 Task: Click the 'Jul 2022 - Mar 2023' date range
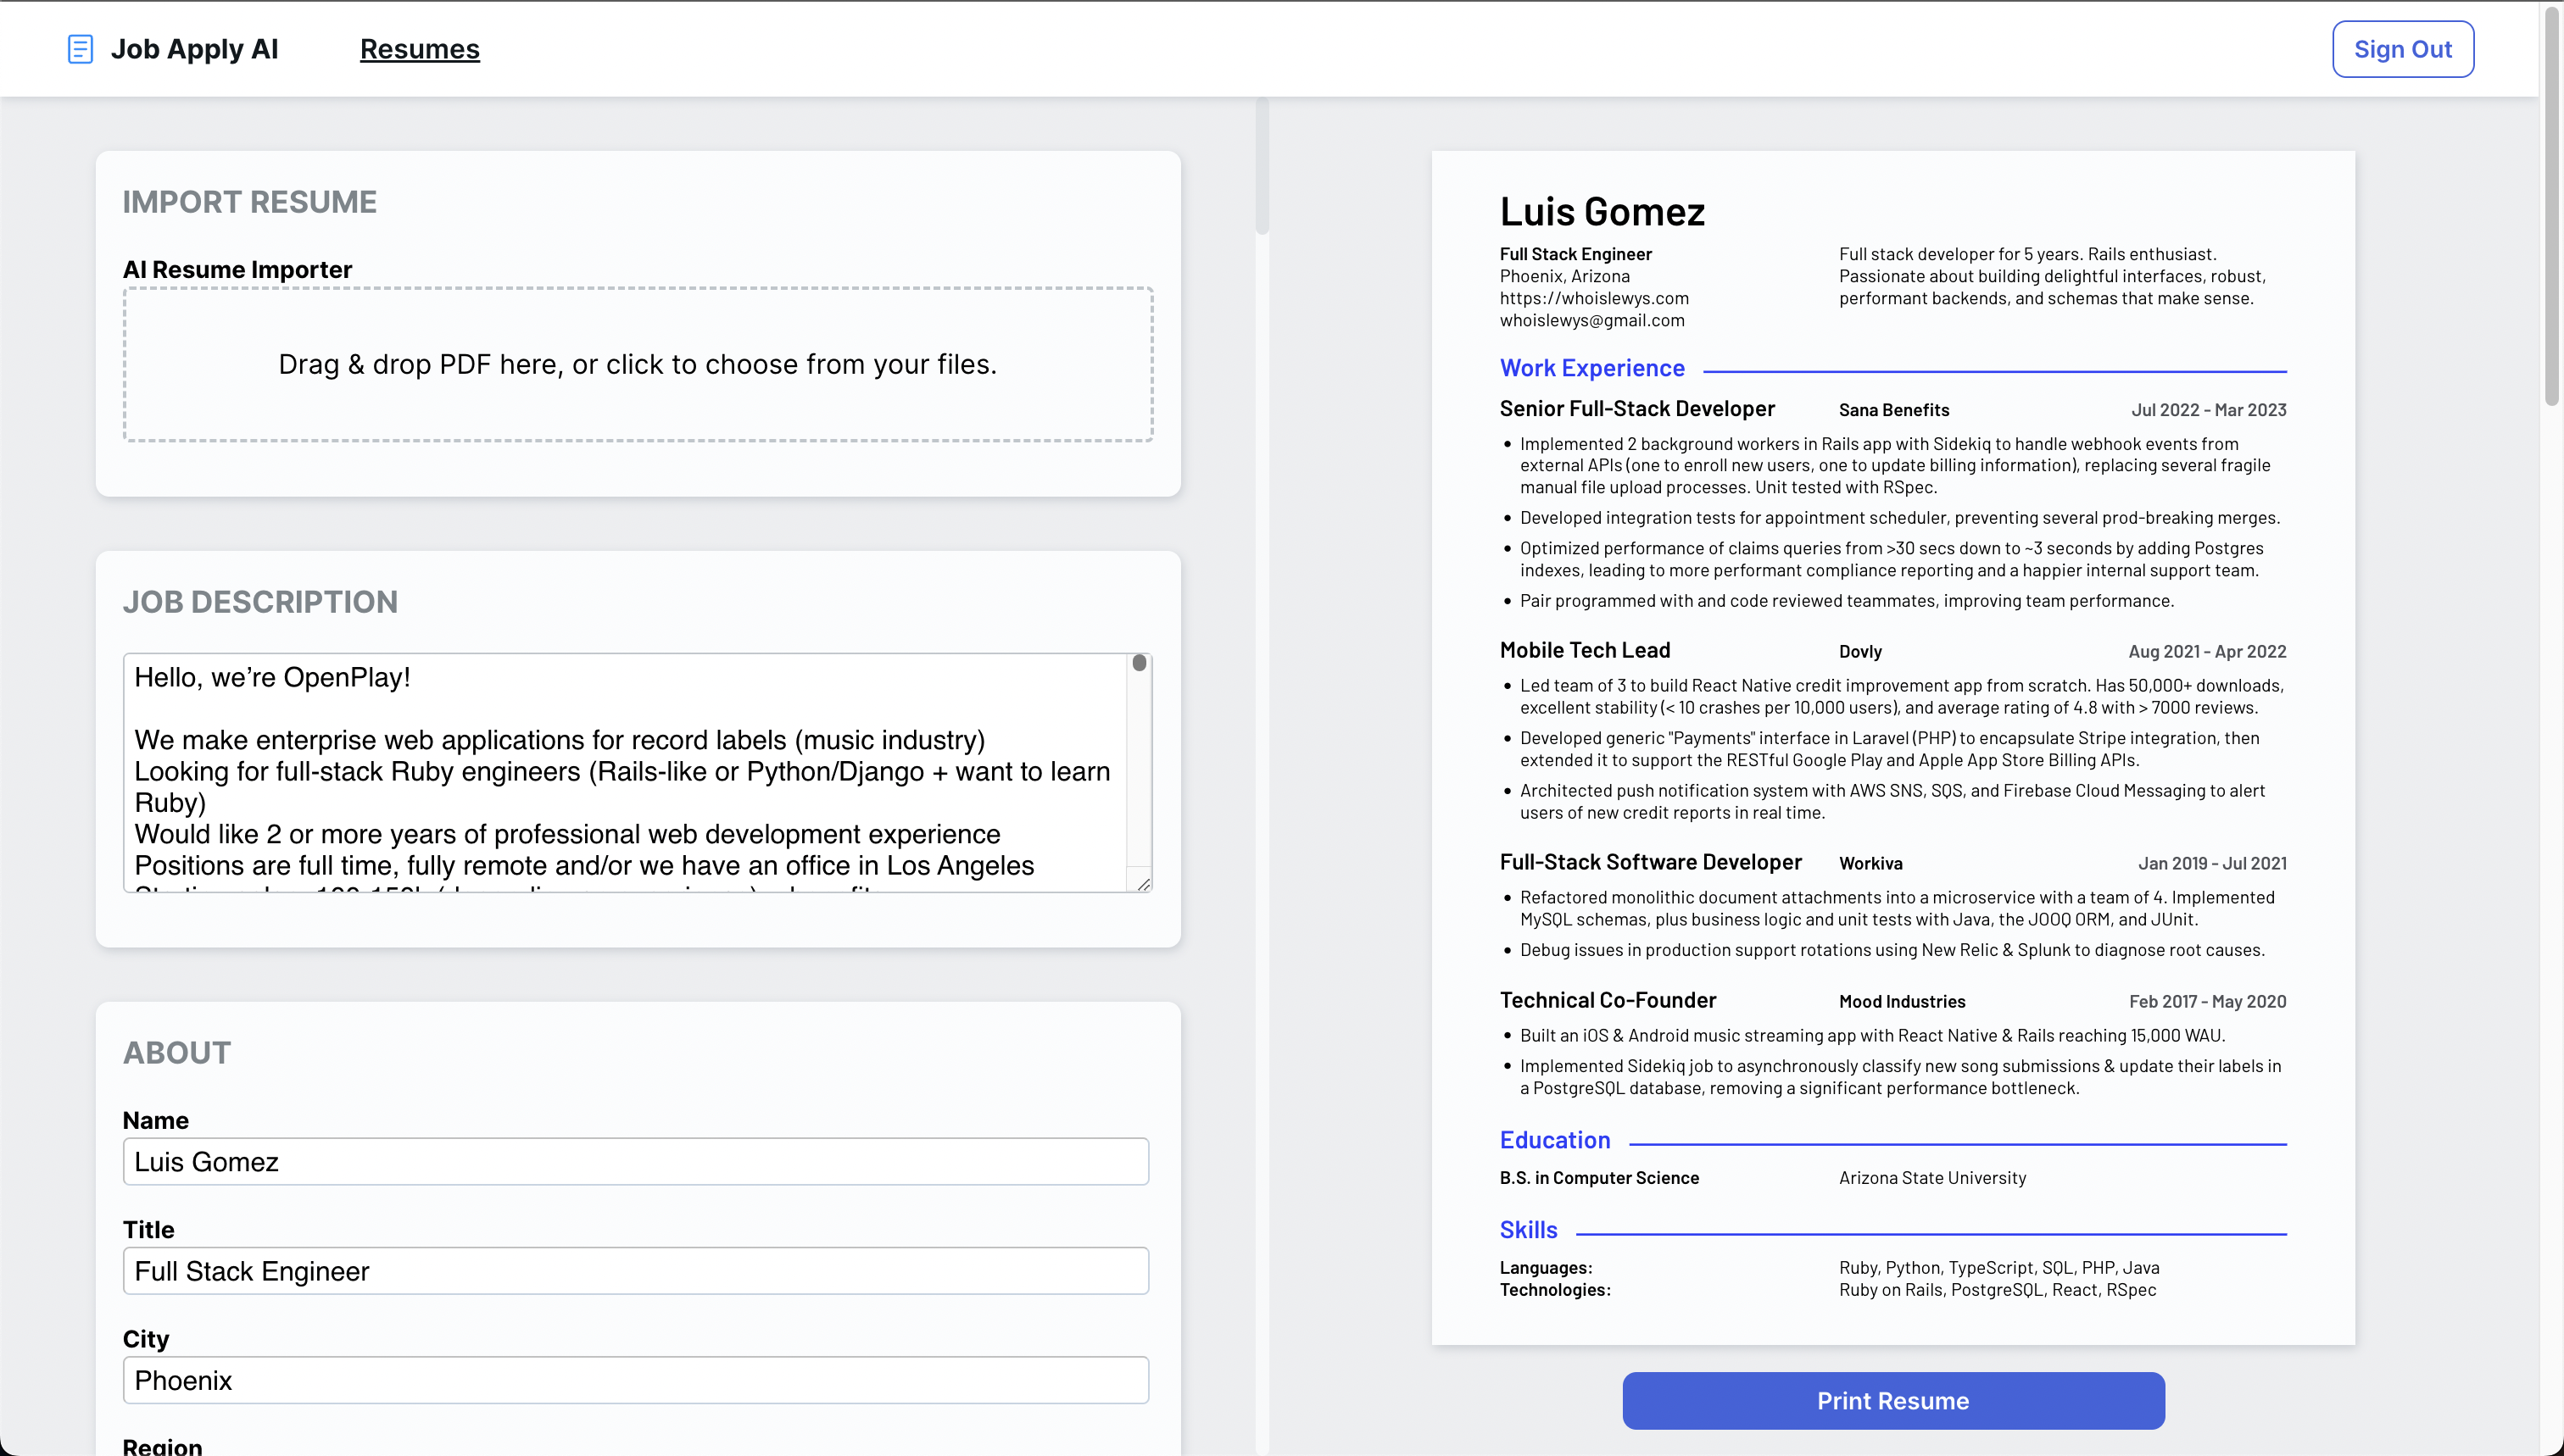pyautogui.click(x=2208, y=410)
